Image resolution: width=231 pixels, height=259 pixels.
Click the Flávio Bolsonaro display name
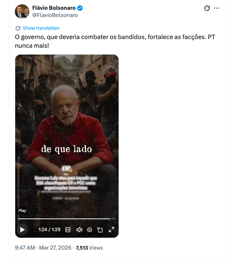coord(54,8)
